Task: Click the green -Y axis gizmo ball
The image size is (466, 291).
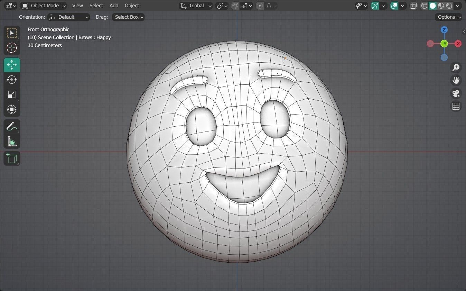Action: point(444,44)
